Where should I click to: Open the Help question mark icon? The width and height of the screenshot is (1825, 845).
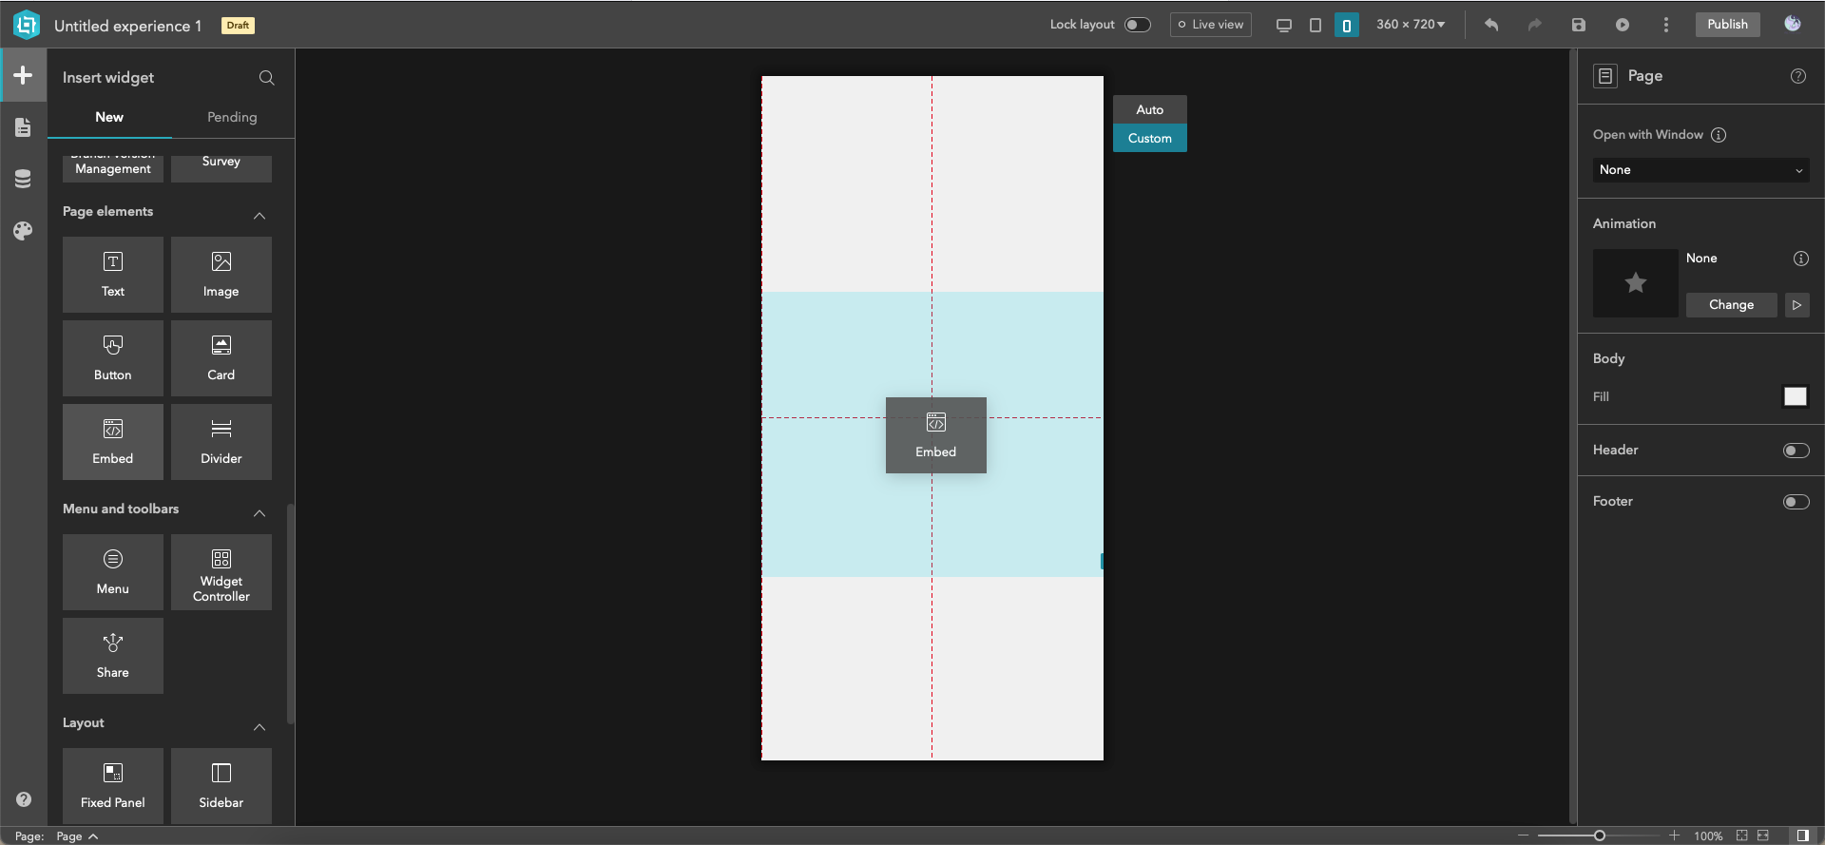(x=24, y=799)
